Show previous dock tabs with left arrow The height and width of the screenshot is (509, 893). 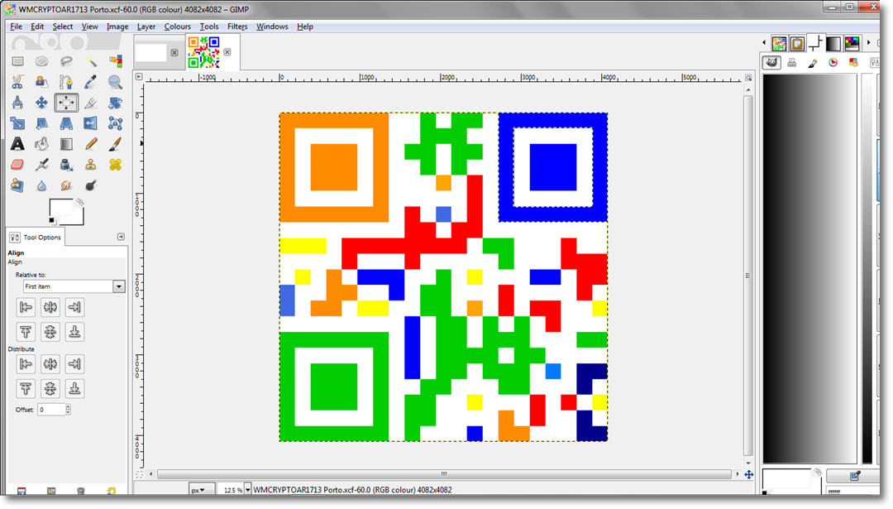click(764, 43)
